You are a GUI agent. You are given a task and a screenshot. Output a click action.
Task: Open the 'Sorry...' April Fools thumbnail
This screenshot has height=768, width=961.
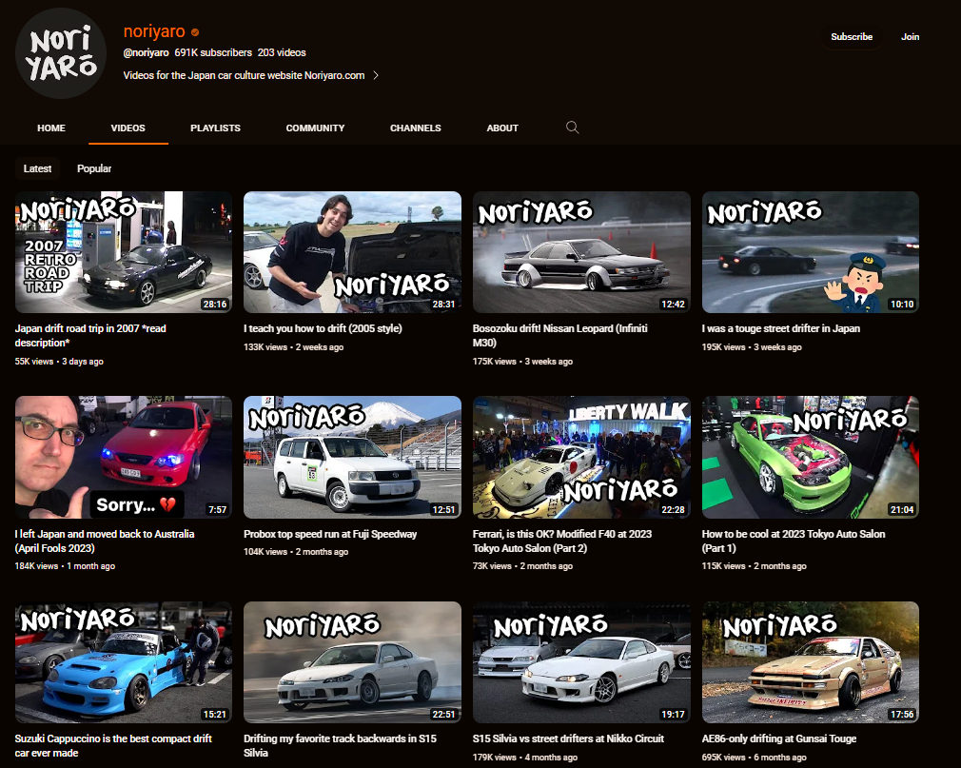tap(124, 457)
